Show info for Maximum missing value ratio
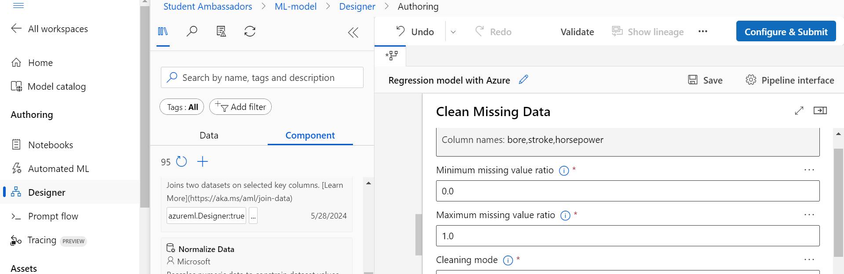 pyautogui.click(x=566, y=216)
